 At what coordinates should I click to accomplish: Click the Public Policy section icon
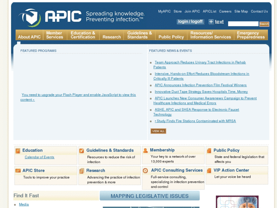(x=209, y=151)
